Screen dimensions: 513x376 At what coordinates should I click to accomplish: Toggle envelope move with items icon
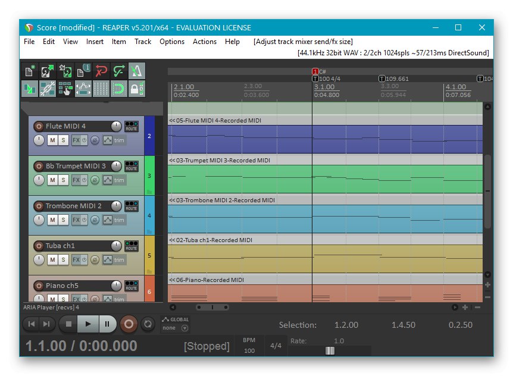[x=83, y=89]
